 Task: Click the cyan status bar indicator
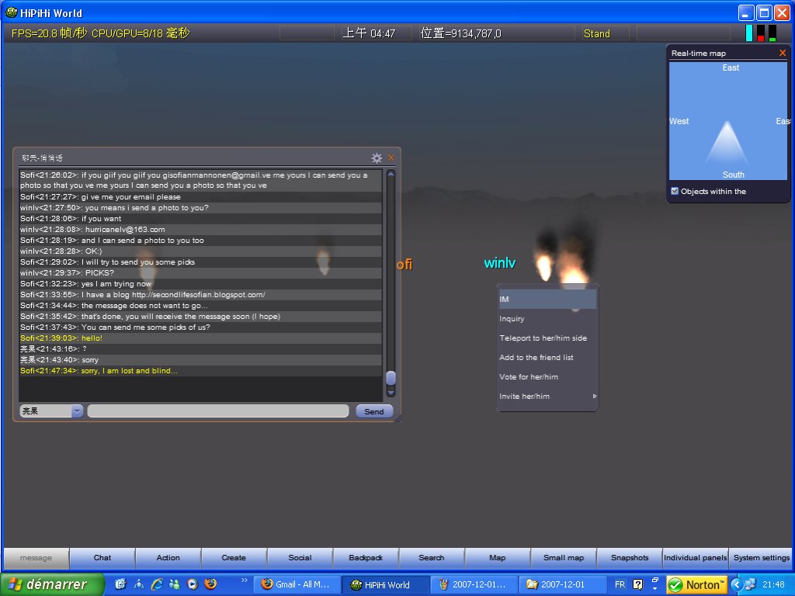749,33
